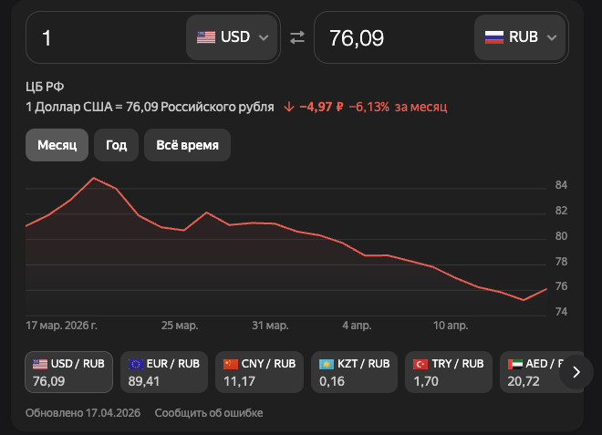Click the converted amount field showing 76,09
This screenshot has width=602, height=435.
[x=392, y=37]
